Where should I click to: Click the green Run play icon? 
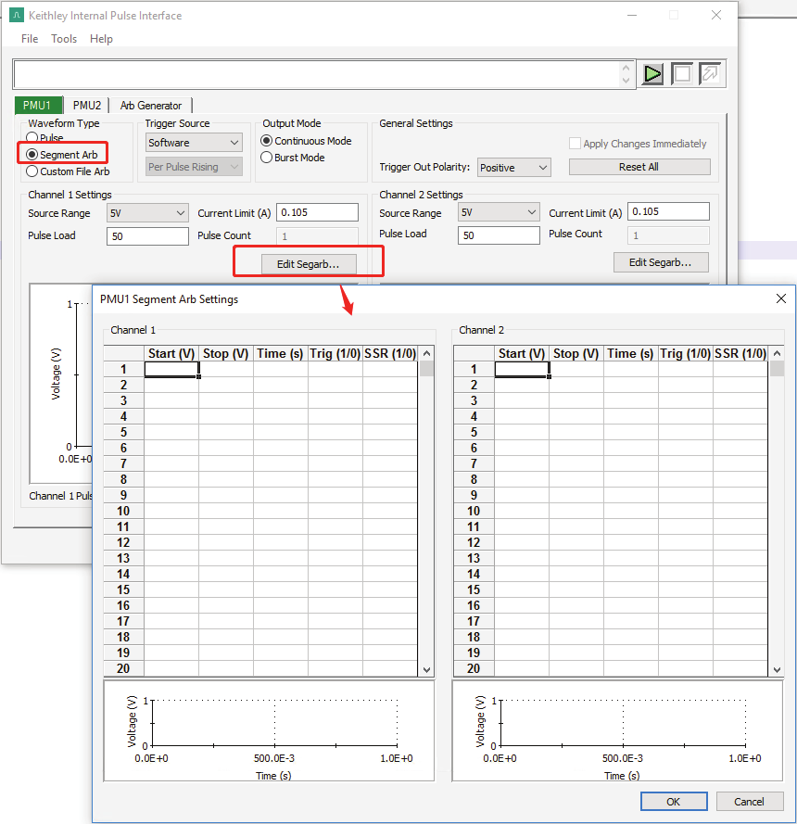point(652,74)
